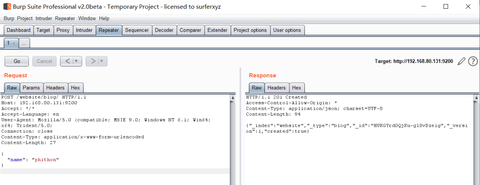Click the 'HTTP/1.1 201 Created' status line
The width and height of the screenshot is (480, 185).
pos(276,97)
